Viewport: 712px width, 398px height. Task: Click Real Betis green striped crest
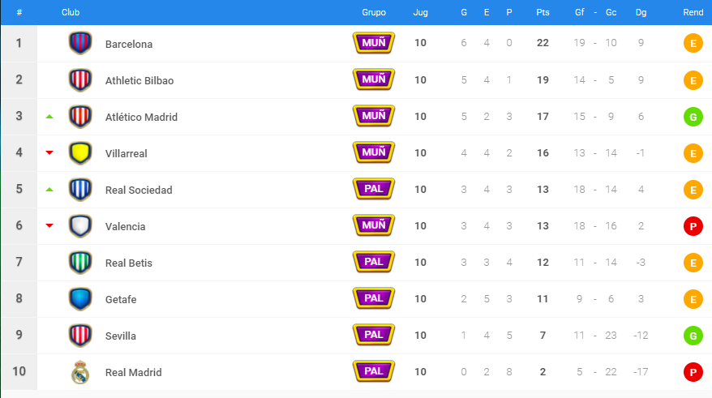point(80,263)
